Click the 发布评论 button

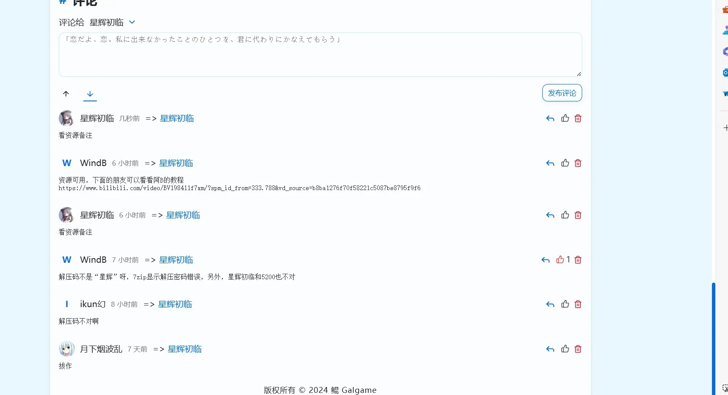pos(562,93)
